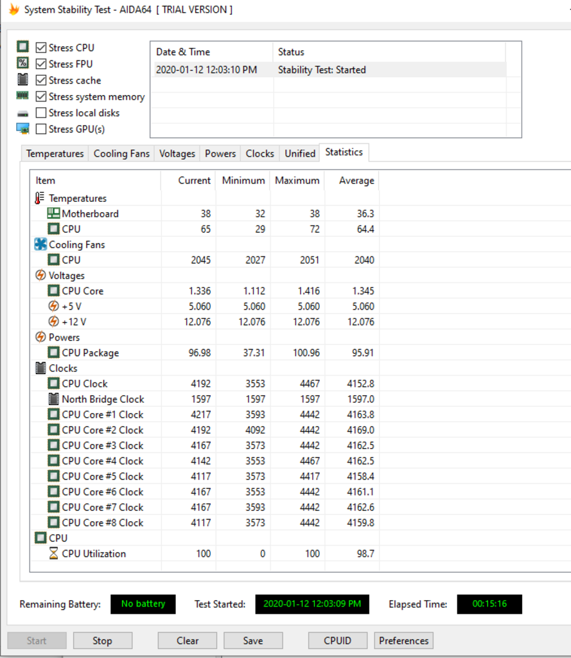Open the Cooling Fans tab
This screenshot has width=571, height=658.
tap(121, 154)
